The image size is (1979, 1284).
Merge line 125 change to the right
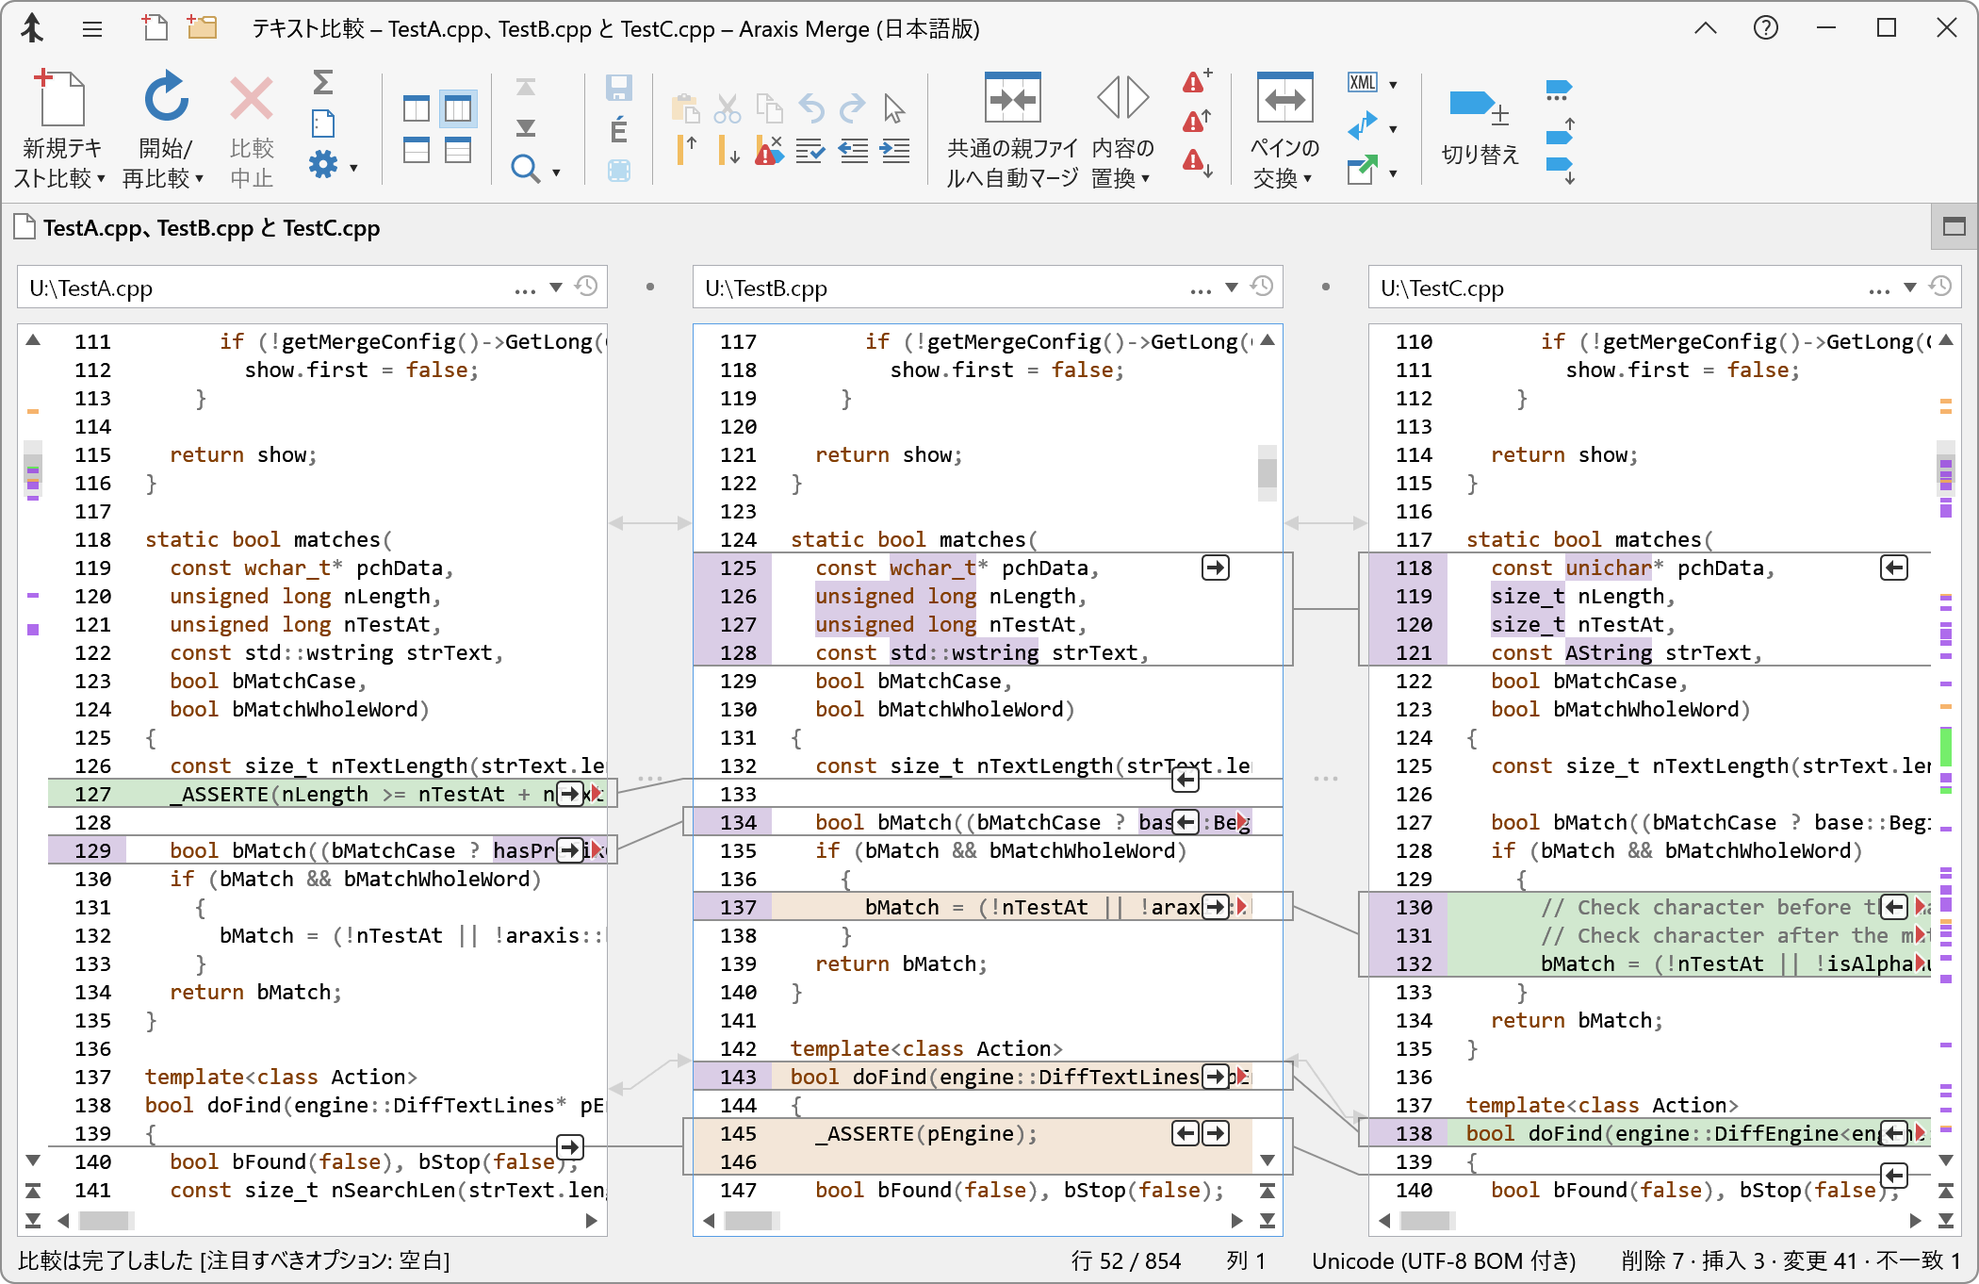click(x=1216, y=568)
